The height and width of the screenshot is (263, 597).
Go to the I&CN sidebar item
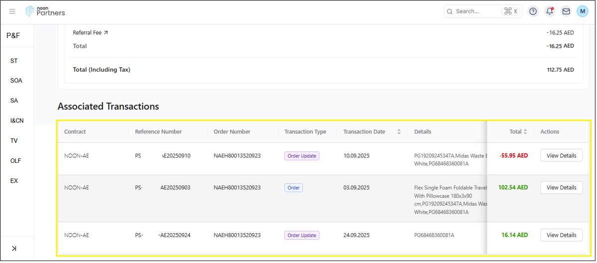coord(16,121)
